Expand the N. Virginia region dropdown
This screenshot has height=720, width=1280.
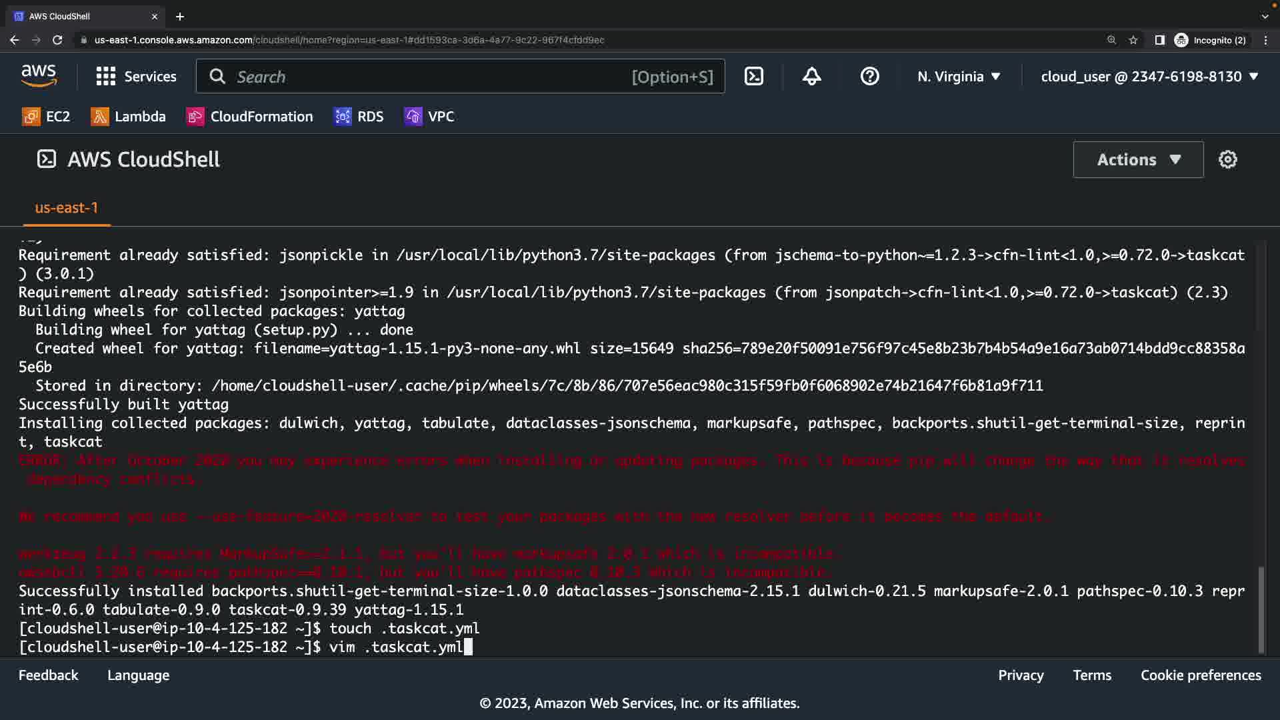click(959, 77)
